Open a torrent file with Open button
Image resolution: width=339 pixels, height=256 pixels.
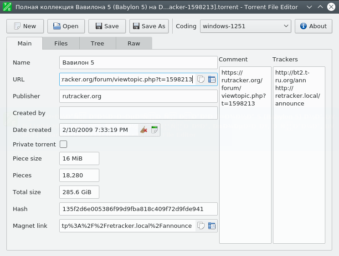pos(66,26)
